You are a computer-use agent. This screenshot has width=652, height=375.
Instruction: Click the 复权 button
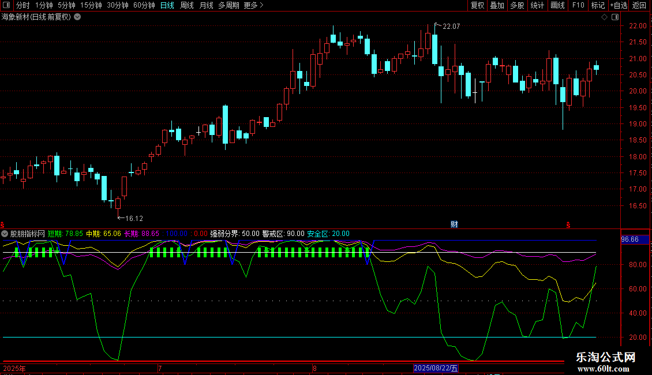(477, 5)
